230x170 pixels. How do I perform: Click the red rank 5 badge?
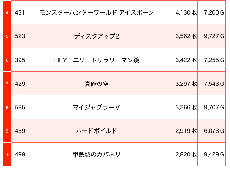click(7, 36)
